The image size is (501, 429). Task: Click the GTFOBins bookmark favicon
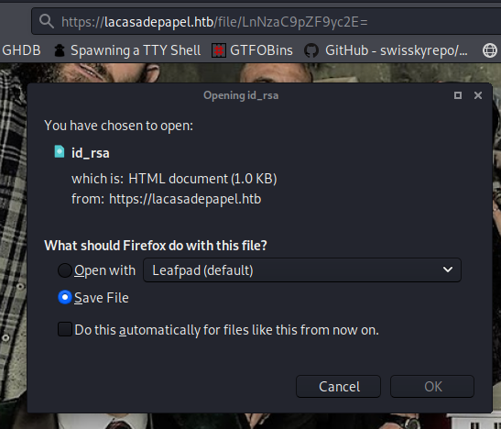[219, 50]
